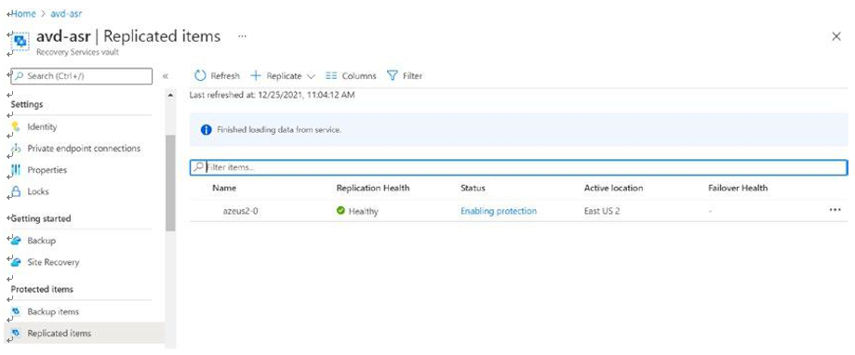Select the East US 2 cell
The image size is (855, 355).
tap(602, 211)
